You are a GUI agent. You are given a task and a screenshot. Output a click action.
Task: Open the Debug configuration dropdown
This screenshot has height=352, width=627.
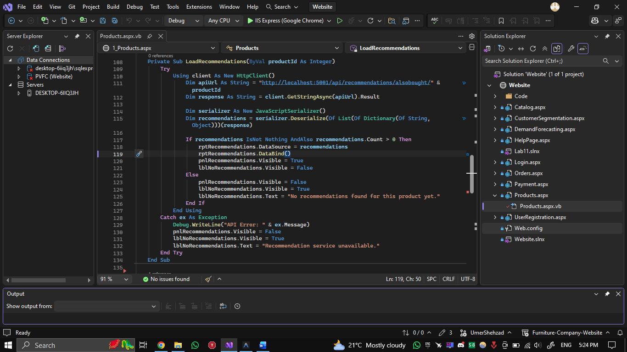pyautogui.click(x=184, y=21)
